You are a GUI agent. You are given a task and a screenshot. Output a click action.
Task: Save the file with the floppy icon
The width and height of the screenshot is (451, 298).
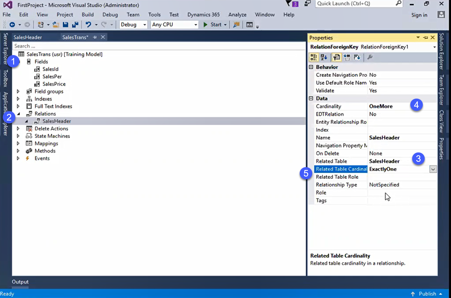pos(65,24)
